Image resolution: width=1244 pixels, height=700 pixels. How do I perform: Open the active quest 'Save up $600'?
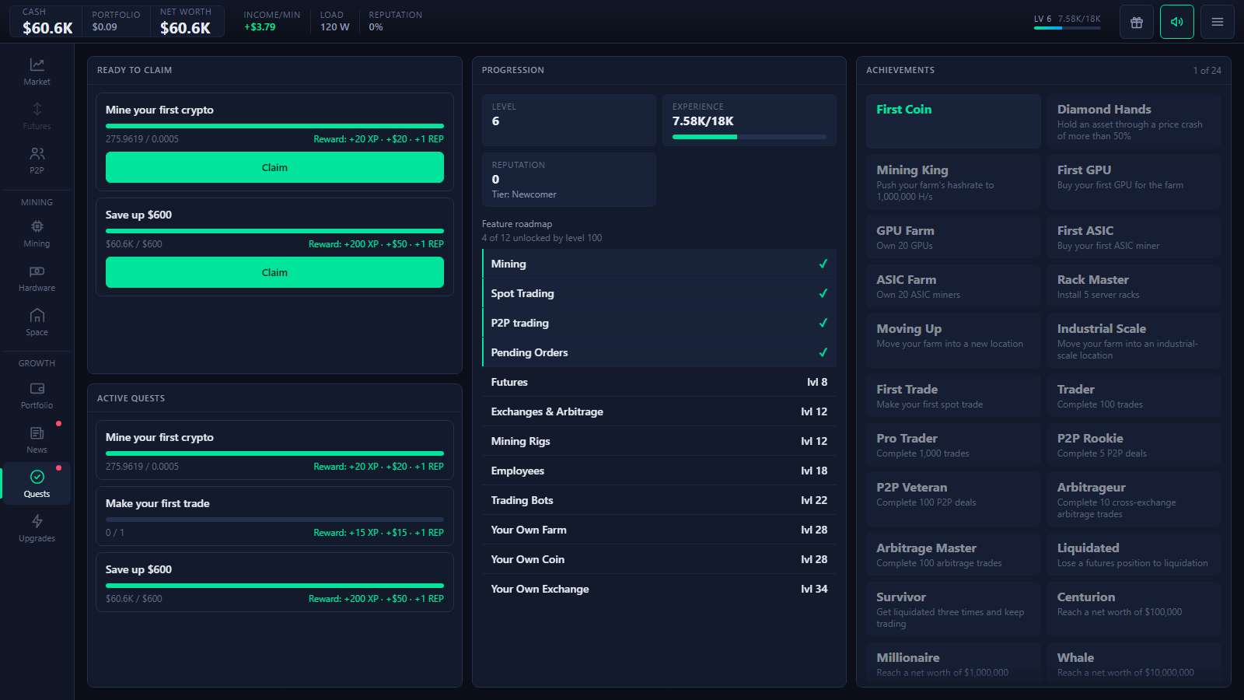coord(274,583)
